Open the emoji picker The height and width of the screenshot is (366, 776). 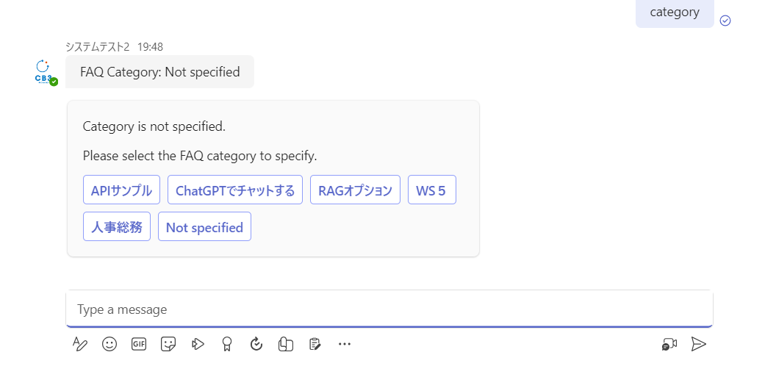(109, 344)
